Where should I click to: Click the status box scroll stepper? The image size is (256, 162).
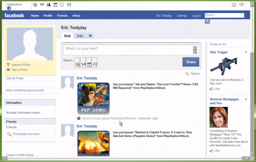(x=195, y=50)
